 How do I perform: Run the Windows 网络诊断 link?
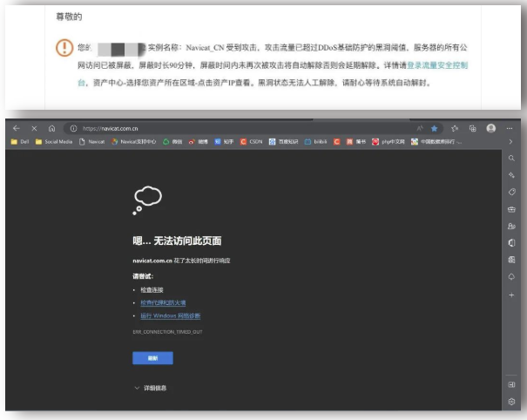pyautogui.click(x=171, y=315)
